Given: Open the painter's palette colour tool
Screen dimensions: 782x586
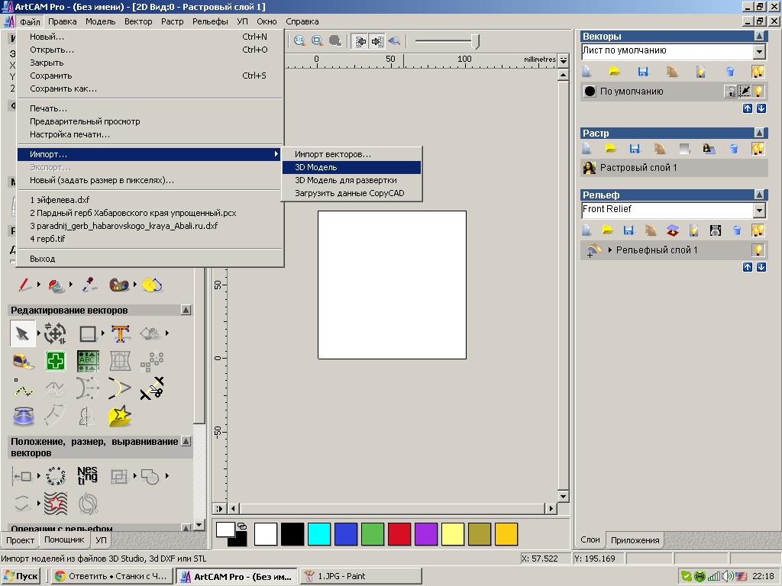Looking at the screenshot, I should click(x=119, y=285).
